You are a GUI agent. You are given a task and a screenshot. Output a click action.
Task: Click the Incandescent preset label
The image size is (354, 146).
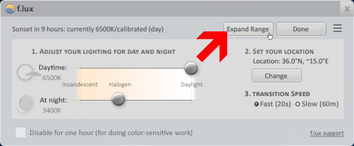click(x=80, y=85)
